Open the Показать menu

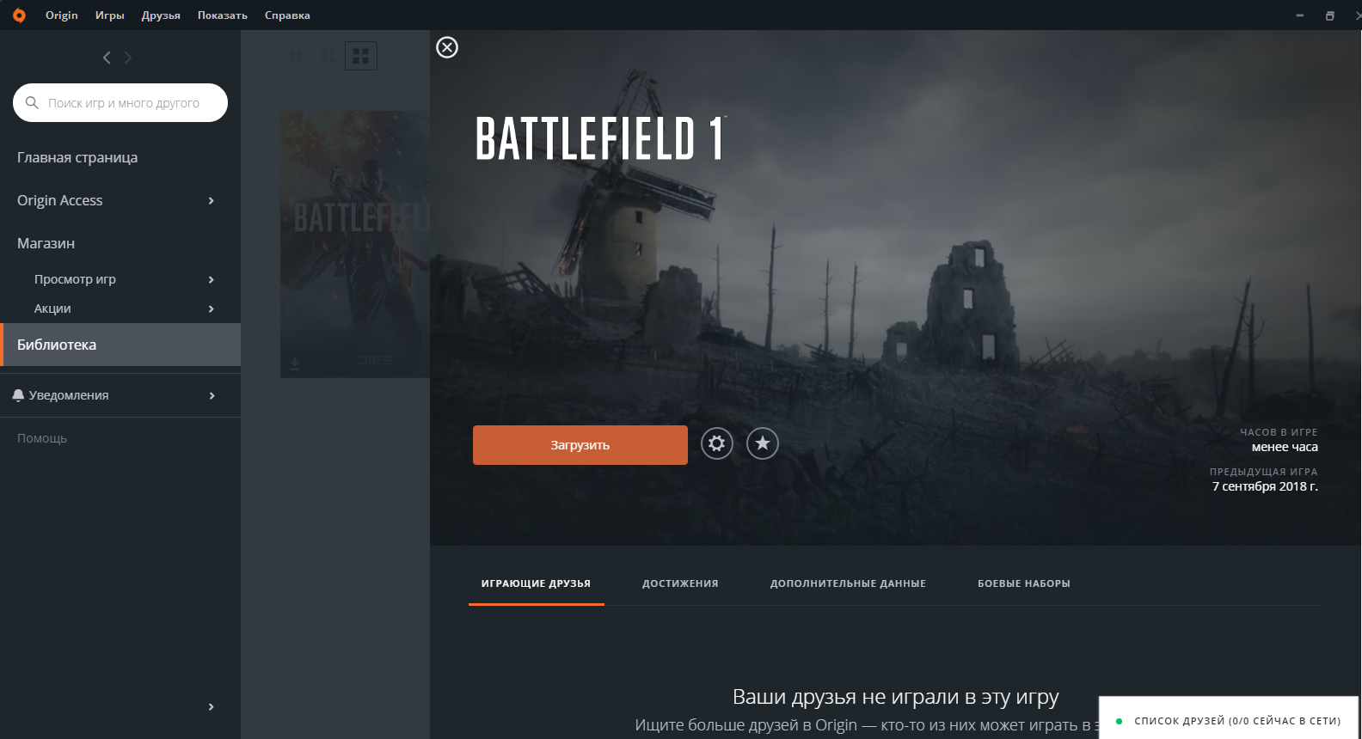pyautogui.click(x=223, y=15)
